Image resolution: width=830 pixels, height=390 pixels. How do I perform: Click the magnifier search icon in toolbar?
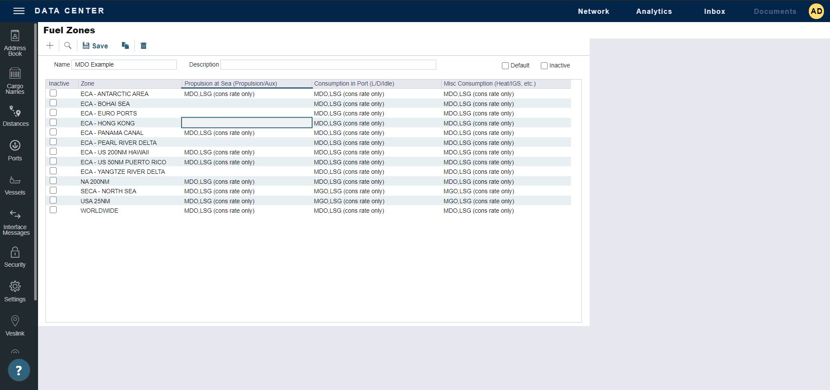(x=68, y=45)
